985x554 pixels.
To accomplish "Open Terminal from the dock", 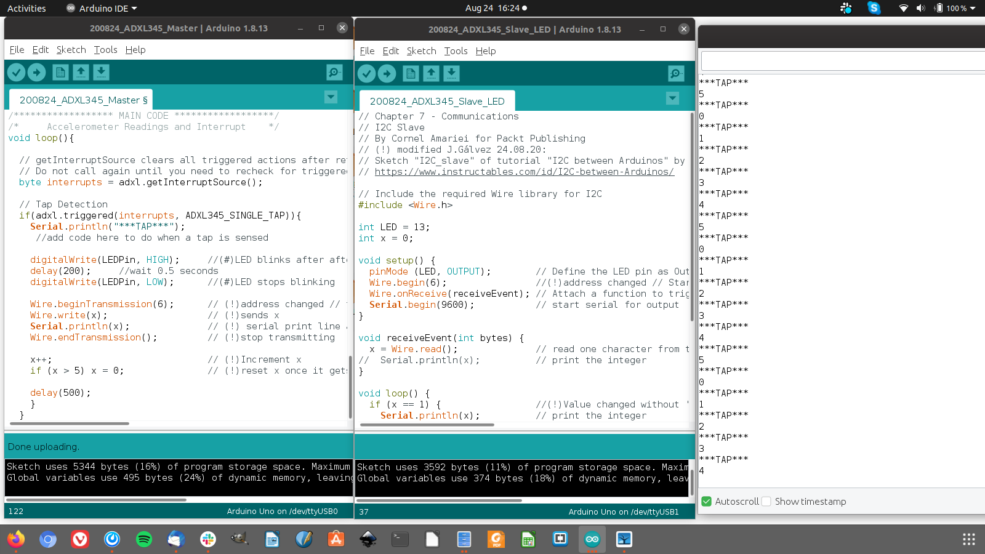I will click(400, 540).
